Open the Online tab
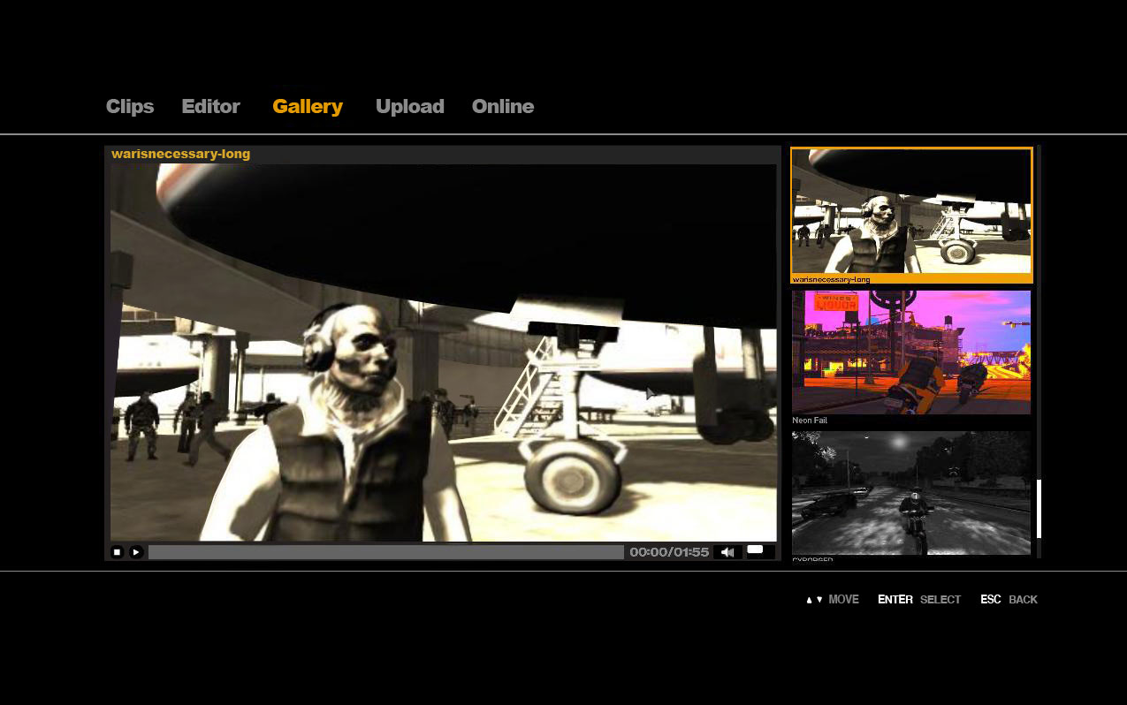 [x=503, y=106]
